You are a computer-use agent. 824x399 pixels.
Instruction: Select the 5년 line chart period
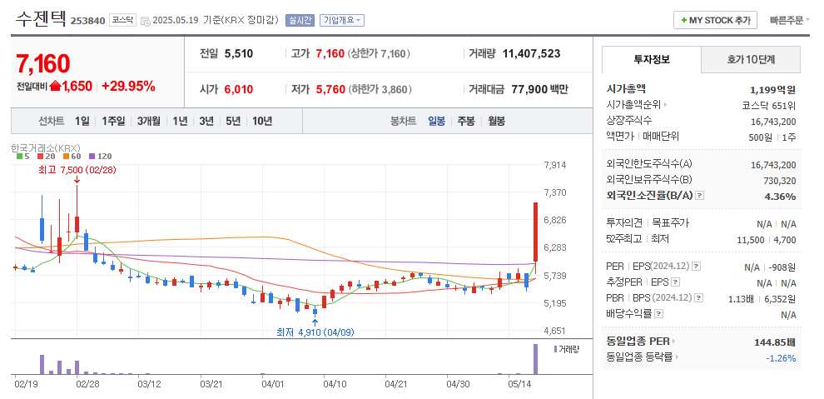233,121
